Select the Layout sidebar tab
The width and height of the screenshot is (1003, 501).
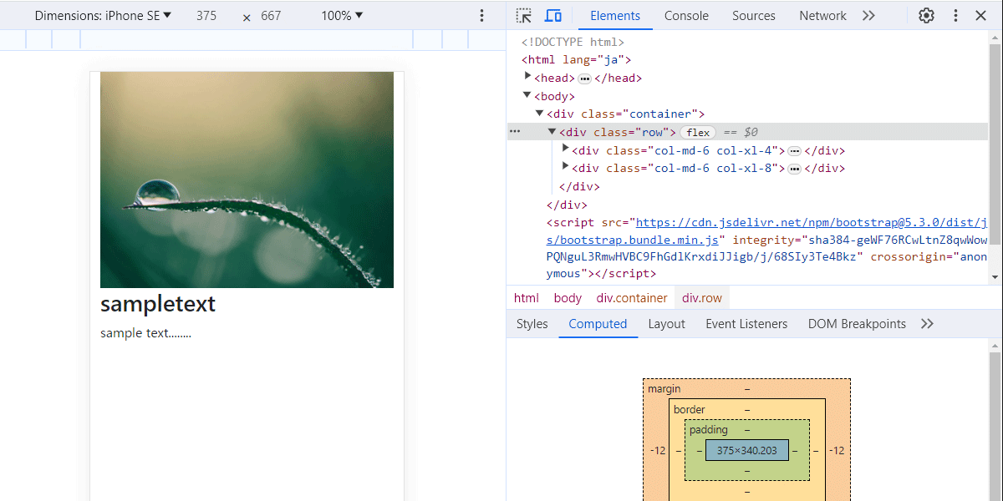point(666,324)
